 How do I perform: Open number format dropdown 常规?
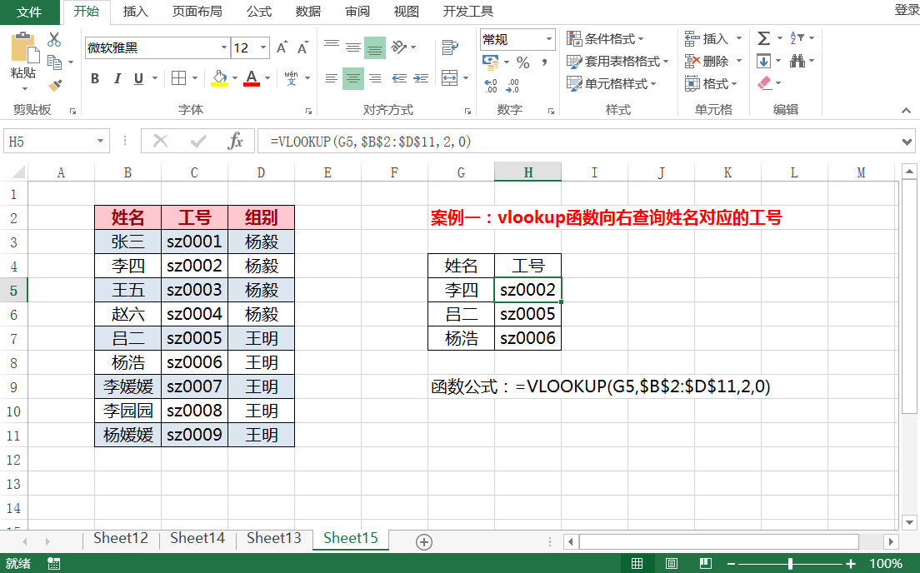click(x=549, y=39)
